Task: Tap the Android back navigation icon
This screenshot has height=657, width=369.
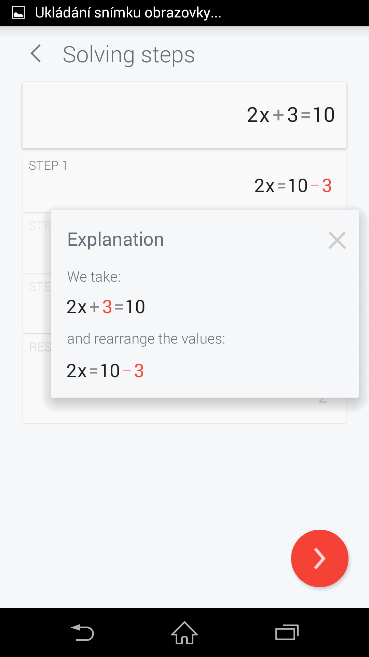Action: 82,632
